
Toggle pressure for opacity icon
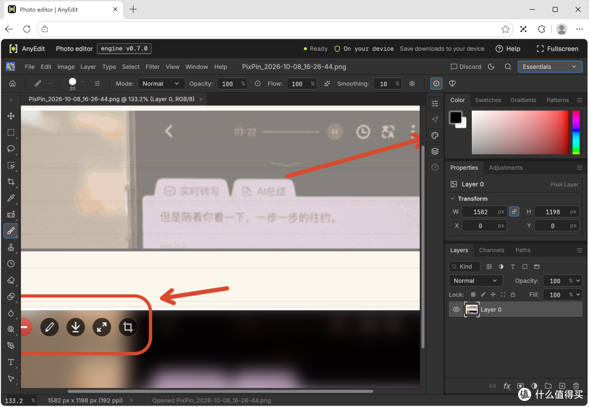tap(257, 83)
